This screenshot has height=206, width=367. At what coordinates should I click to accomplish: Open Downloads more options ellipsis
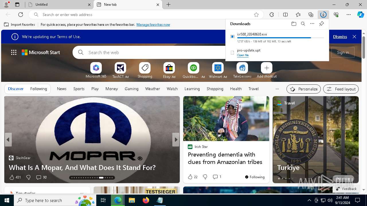(x=312, y=24)
